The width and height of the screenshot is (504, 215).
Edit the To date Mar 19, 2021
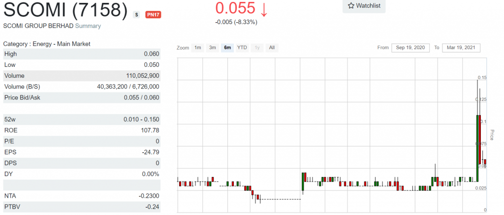461,48
